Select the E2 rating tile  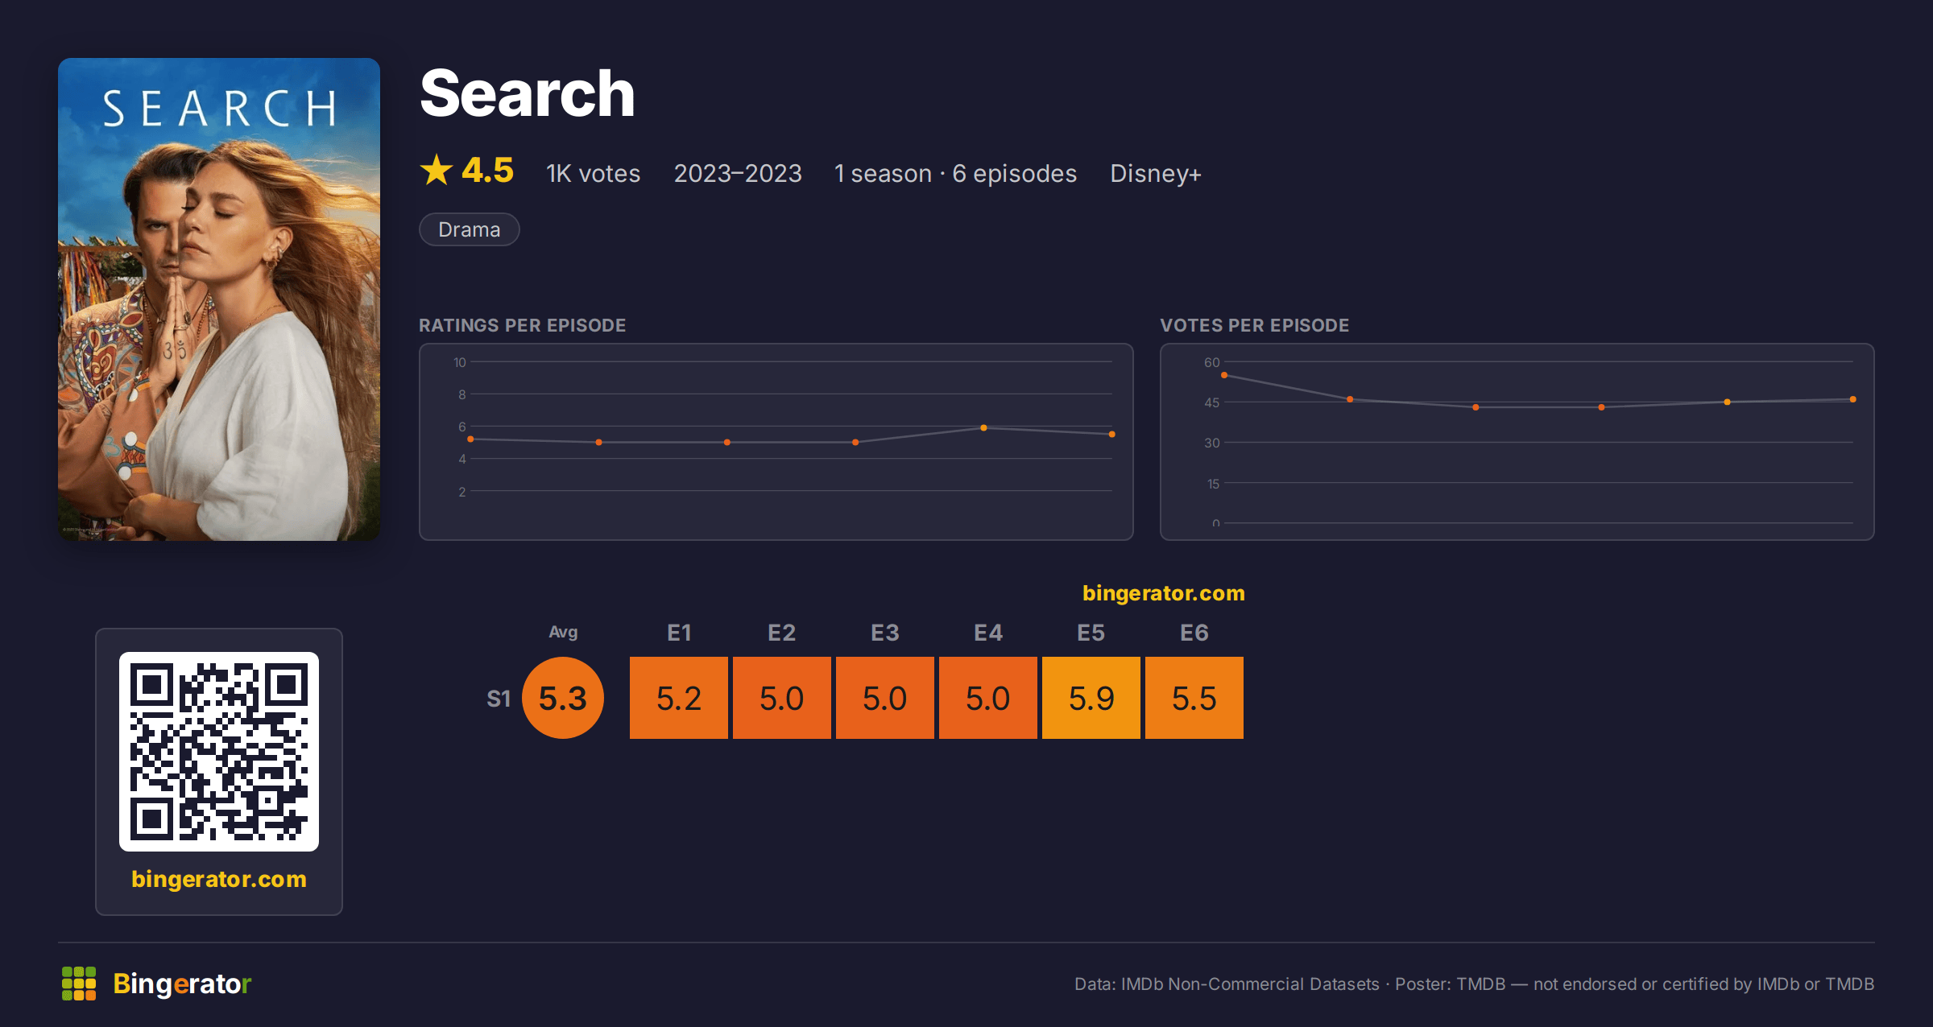point(782,698)
